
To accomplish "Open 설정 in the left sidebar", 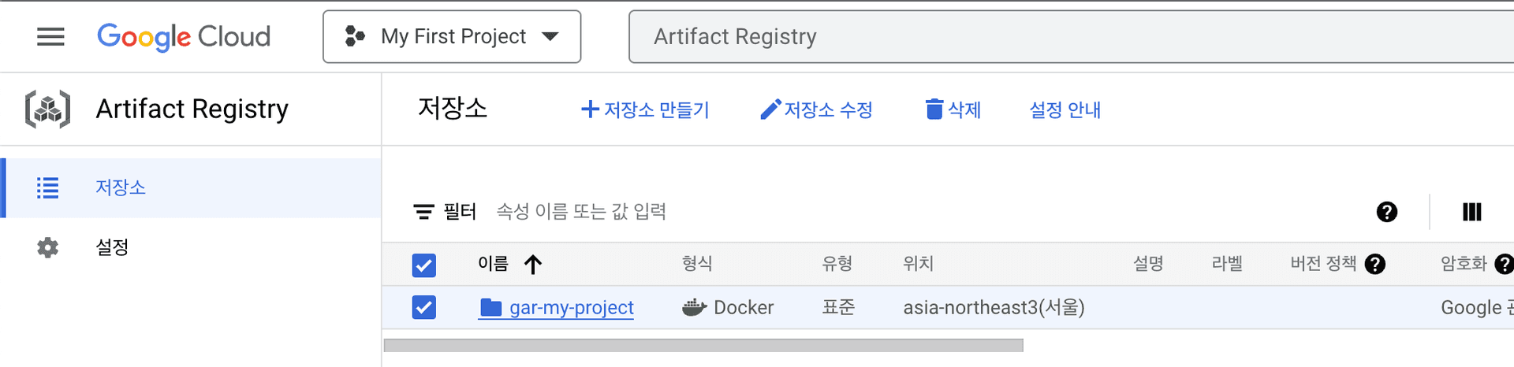I will 112,247.
